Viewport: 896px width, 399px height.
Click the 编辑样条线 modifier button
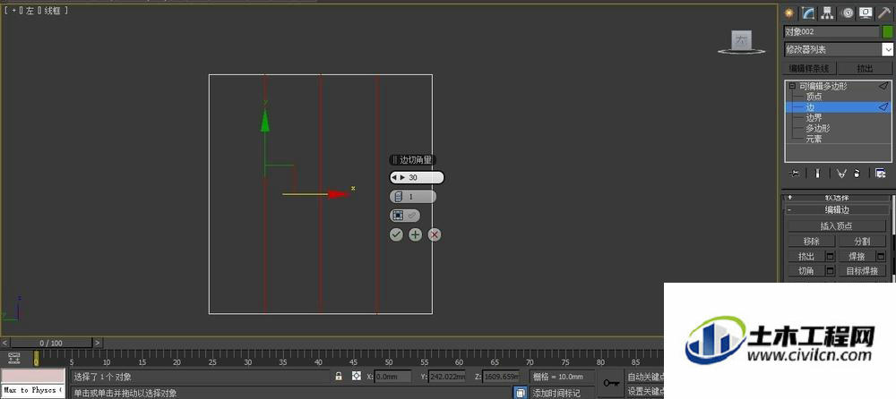tap(809, 69)
